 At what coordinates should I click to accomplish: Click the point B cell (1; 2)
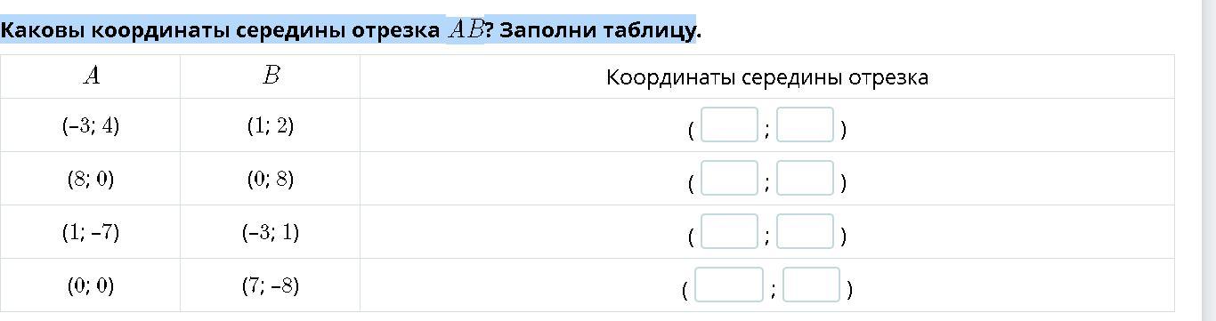click(x=271, y=125)
